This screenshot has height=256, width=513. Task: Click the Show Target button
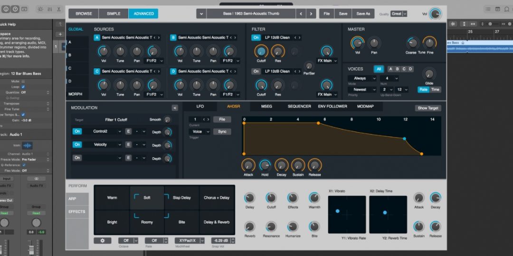pos(428,108)
